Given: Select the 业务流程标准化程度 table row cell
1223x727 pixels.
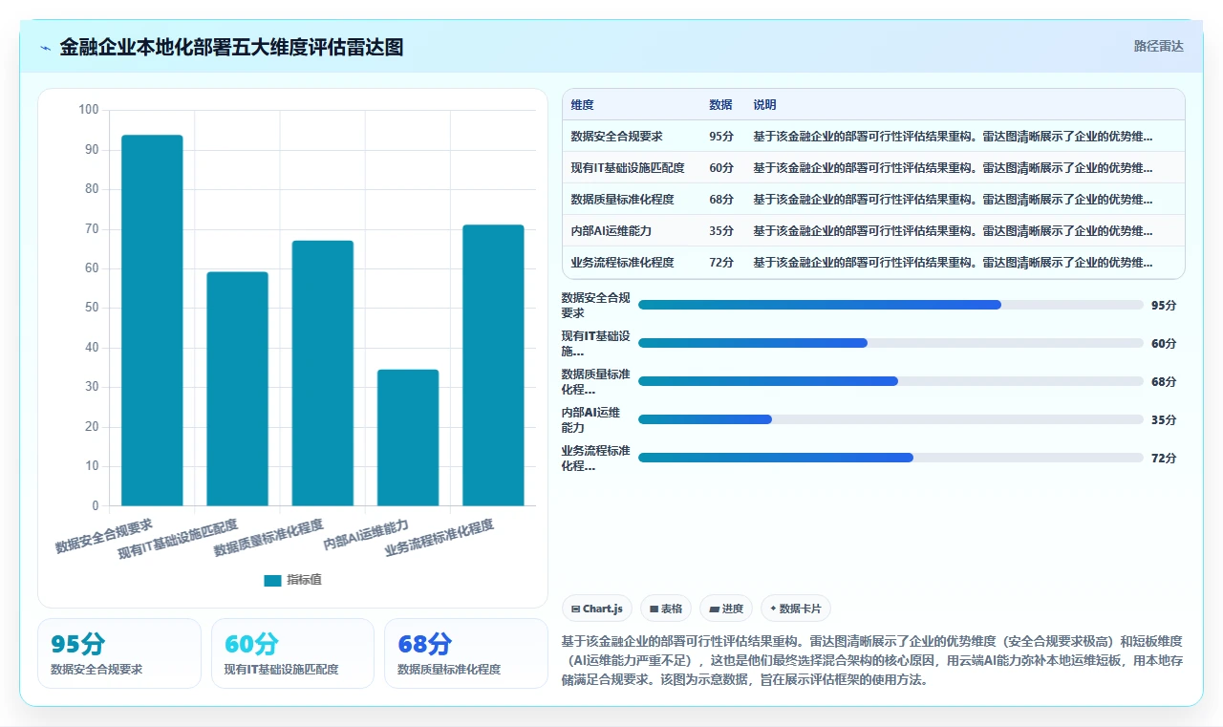Looking at the screenshot, I should point(622,262).
